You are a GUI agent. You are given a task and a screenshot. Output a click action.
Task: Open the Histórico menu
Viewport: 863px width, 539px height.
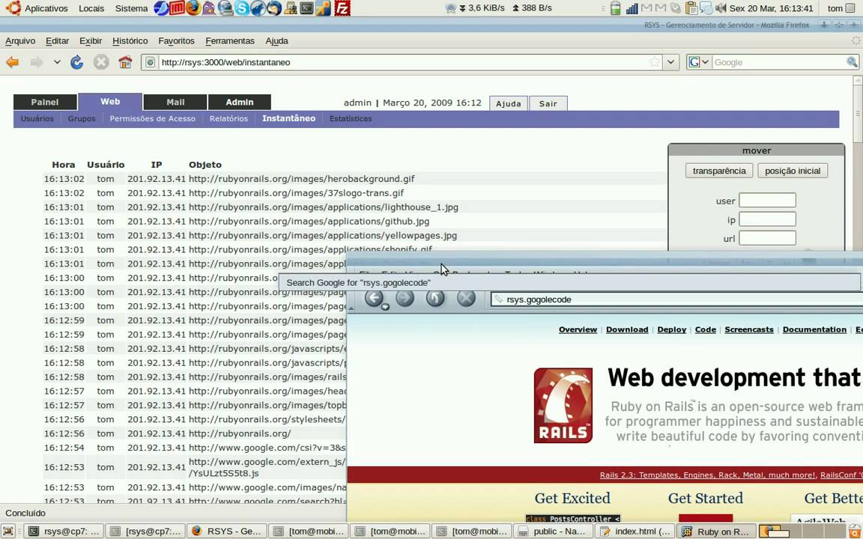tap(130, 41)
